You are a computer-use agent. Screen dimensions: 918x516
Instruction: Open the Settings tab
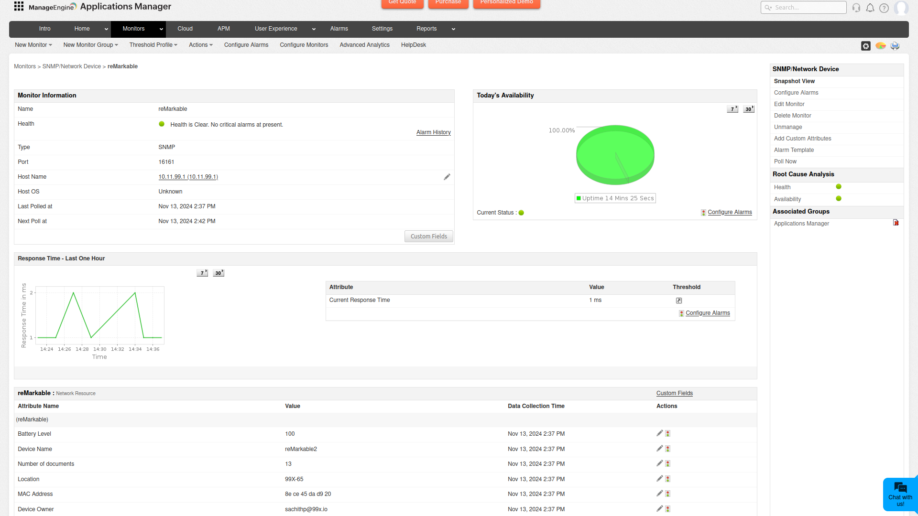pos(382,29)
